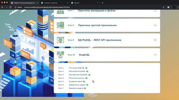The width and height of the screenshot is (179, 100).
Task: Click the browser back arrow
Action: click(x=3, y=7)
